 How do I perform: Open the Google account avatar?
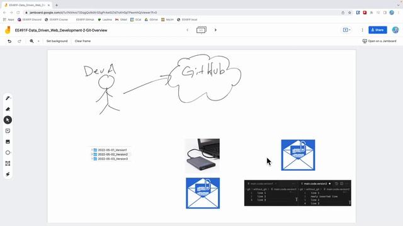(395, 30)
